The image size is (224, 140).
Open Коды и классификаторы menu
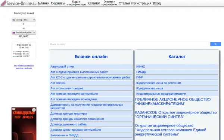click(x=76, y=3)
